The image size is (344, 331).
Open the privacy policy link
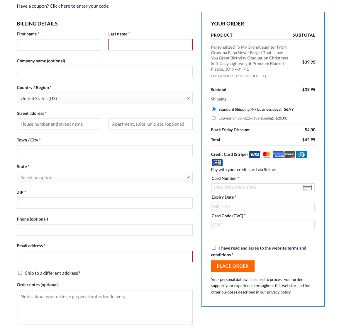pyautogui.click(x=279, y=292)
